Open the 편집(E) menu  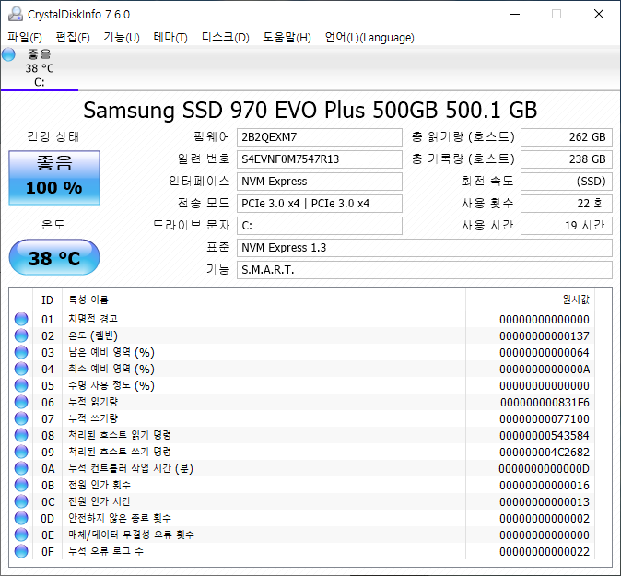pyautogui.click(x=73, y=38)
